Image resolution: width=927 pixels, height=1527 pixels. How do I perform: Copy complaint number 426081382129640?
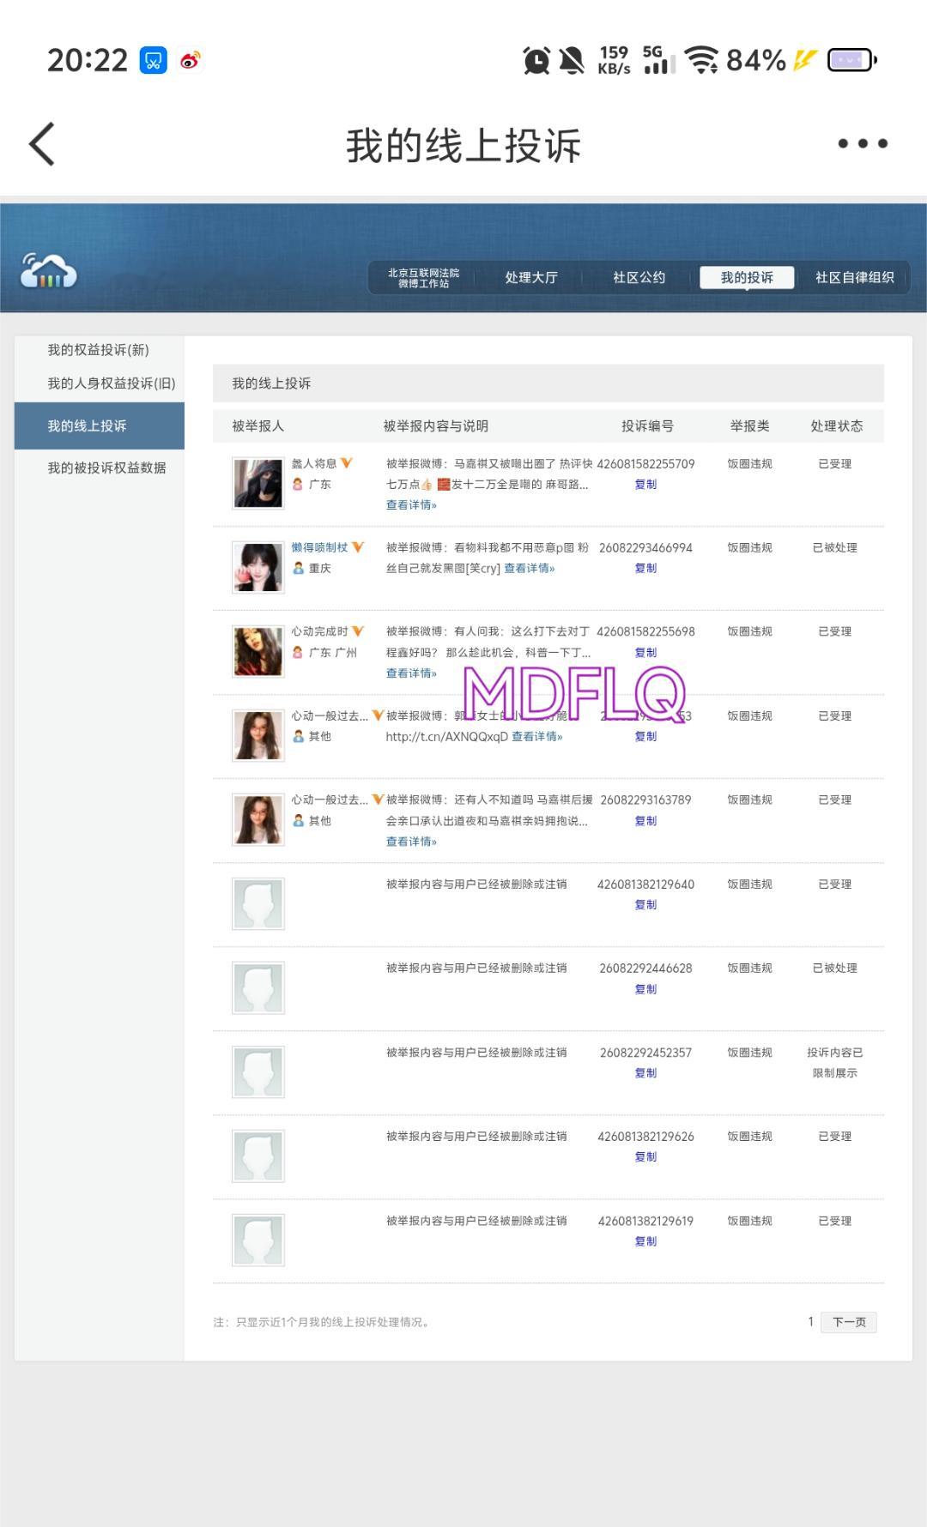[x=645, y=904]
